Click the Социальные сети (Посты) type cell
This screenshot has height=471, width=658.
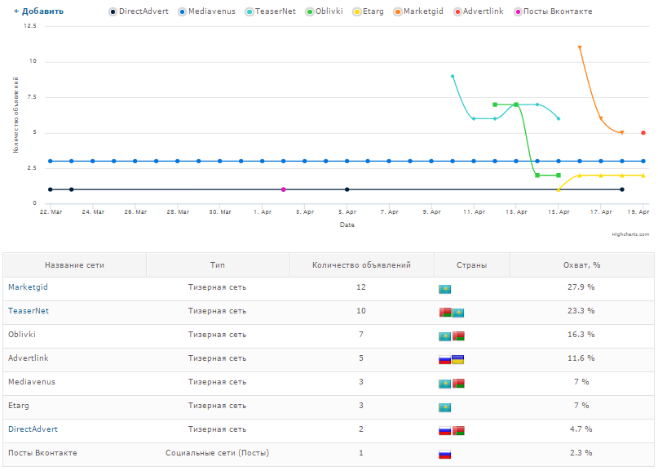[218, 453]
